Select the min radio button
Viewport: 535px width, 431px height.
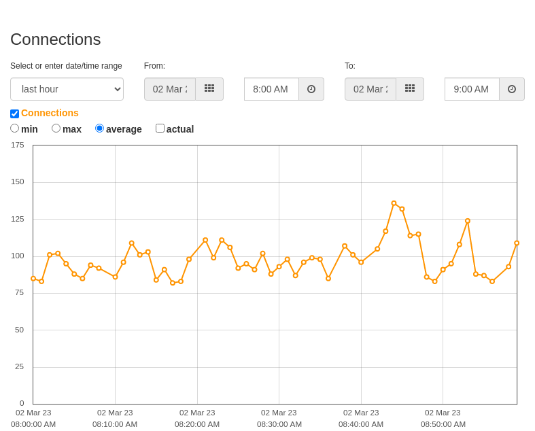click(15, 128)
